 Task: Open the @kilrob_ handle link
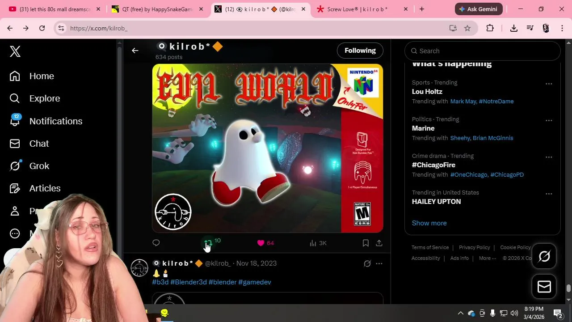pos(218,263)
